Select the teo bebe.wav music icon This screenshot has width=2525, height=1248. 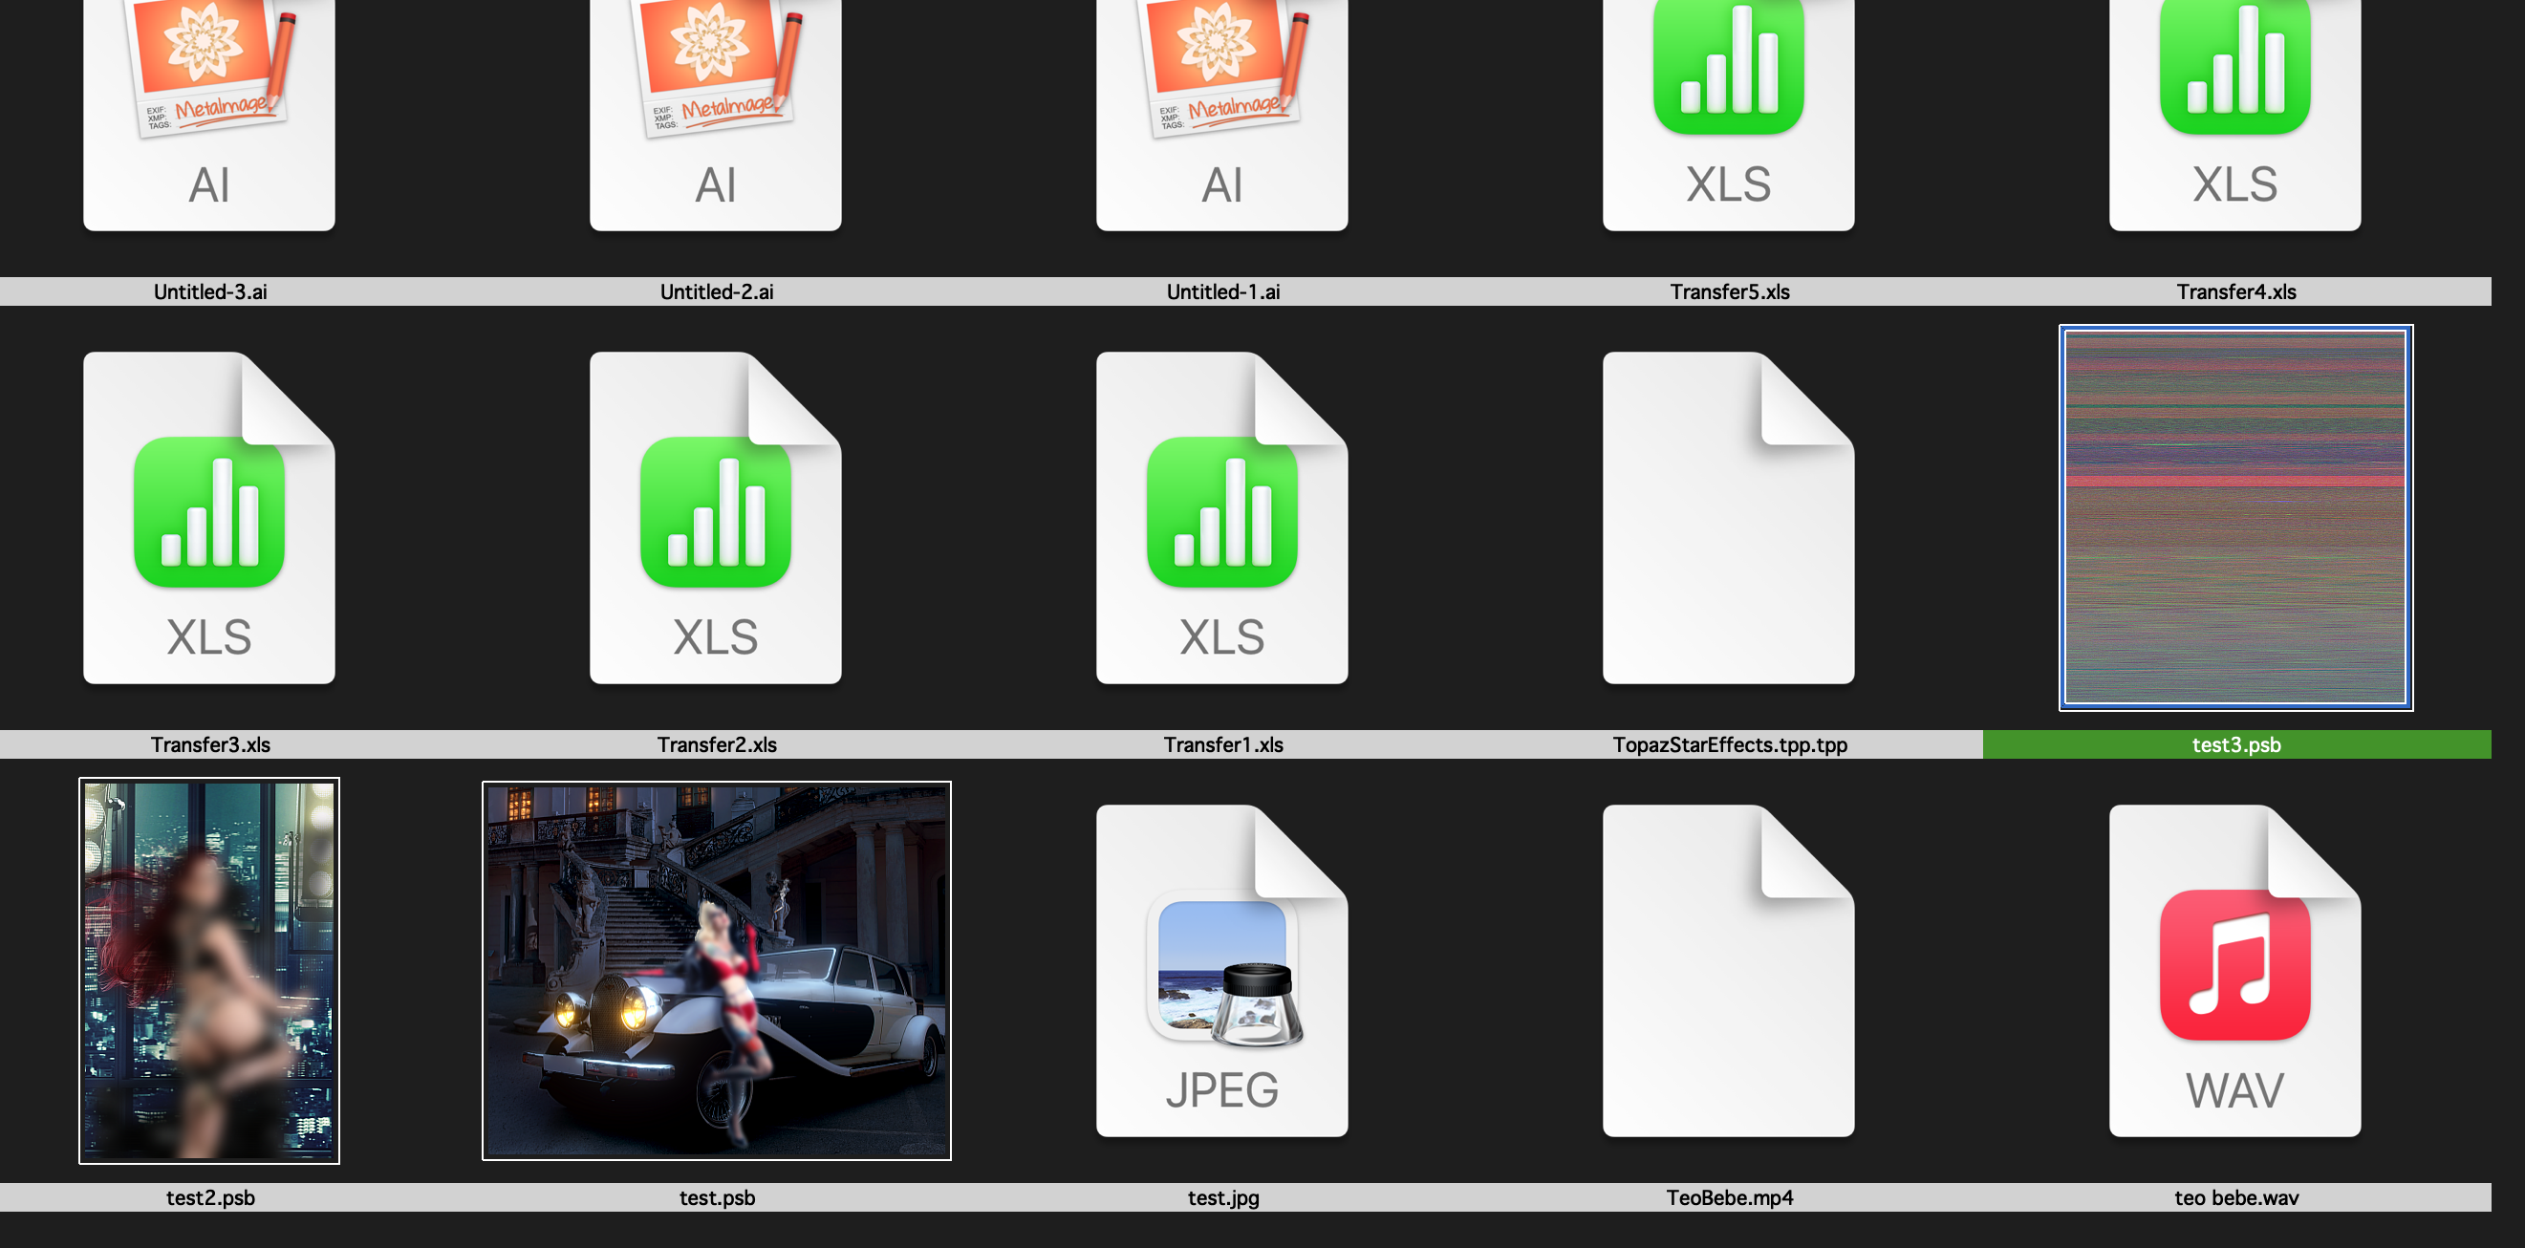(x=2234, y=971)
